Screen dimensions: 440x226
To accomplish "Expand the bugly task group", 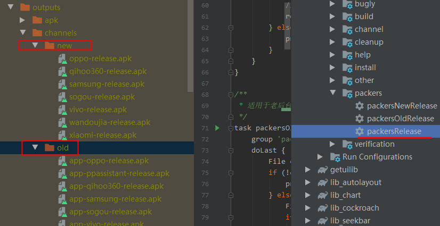I will click(332, 4).
